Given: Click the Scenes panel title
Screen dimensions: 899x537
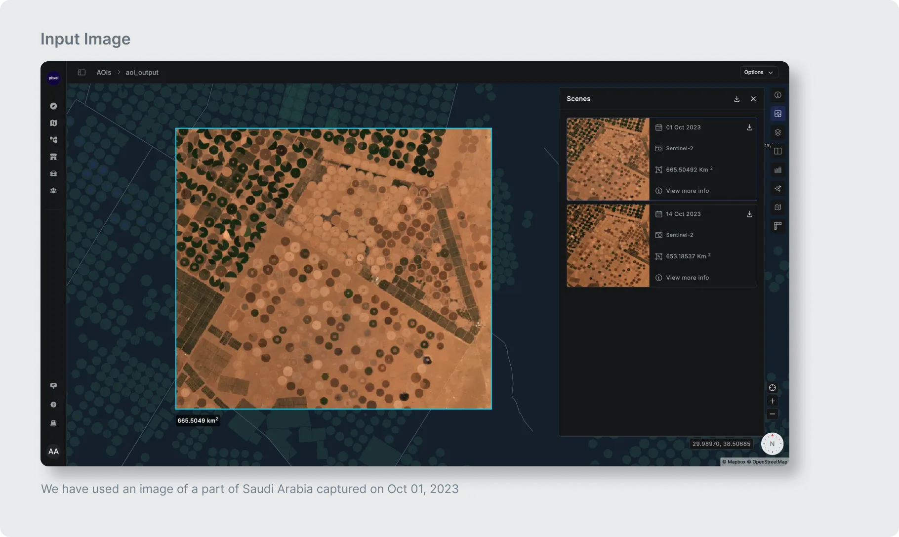Looking at the screenshot, I should point(578,99).
